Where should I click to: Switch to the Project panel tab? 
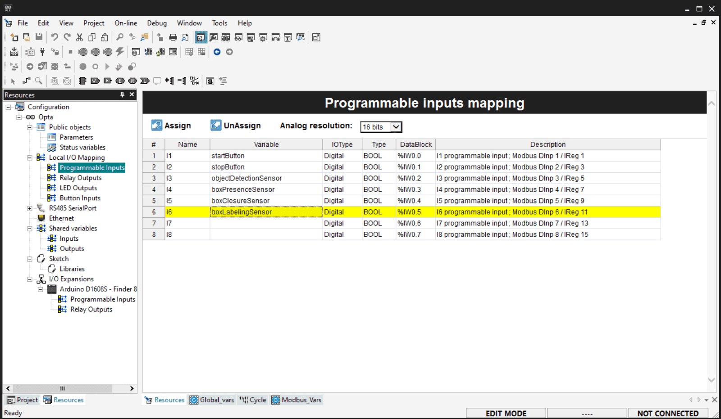pyautogui.click(x=23, y=400)
